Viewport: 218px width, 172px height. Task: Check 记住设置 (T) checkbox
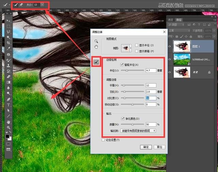[x=103, y=140]
